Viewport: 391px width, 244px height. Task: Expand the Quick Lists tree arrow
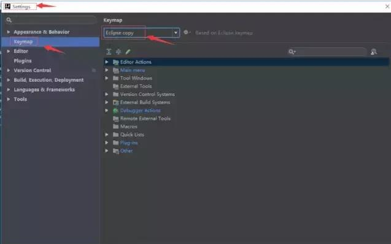(107, 135)
